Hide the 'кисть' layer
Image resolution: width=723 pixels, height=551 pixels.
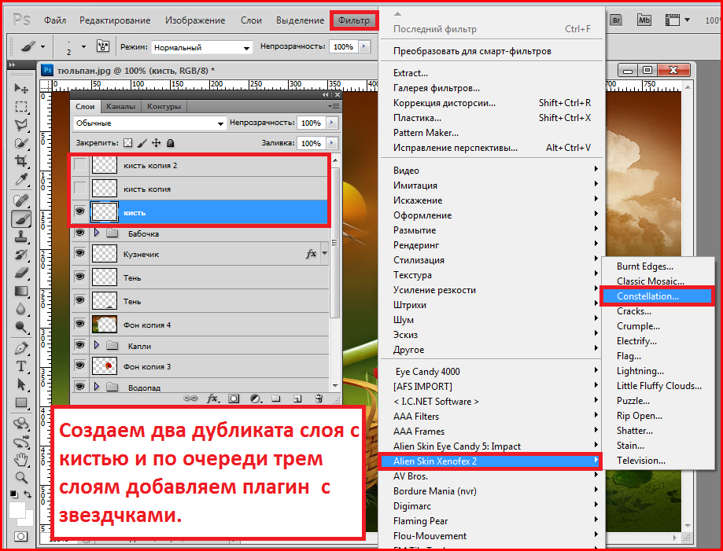(x=80, y=212)
